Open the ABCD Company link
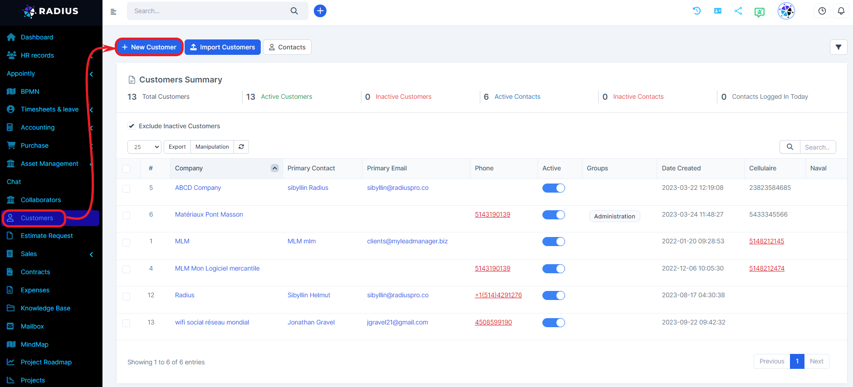This screenshot has width=853, height=387. click(198, 188)
